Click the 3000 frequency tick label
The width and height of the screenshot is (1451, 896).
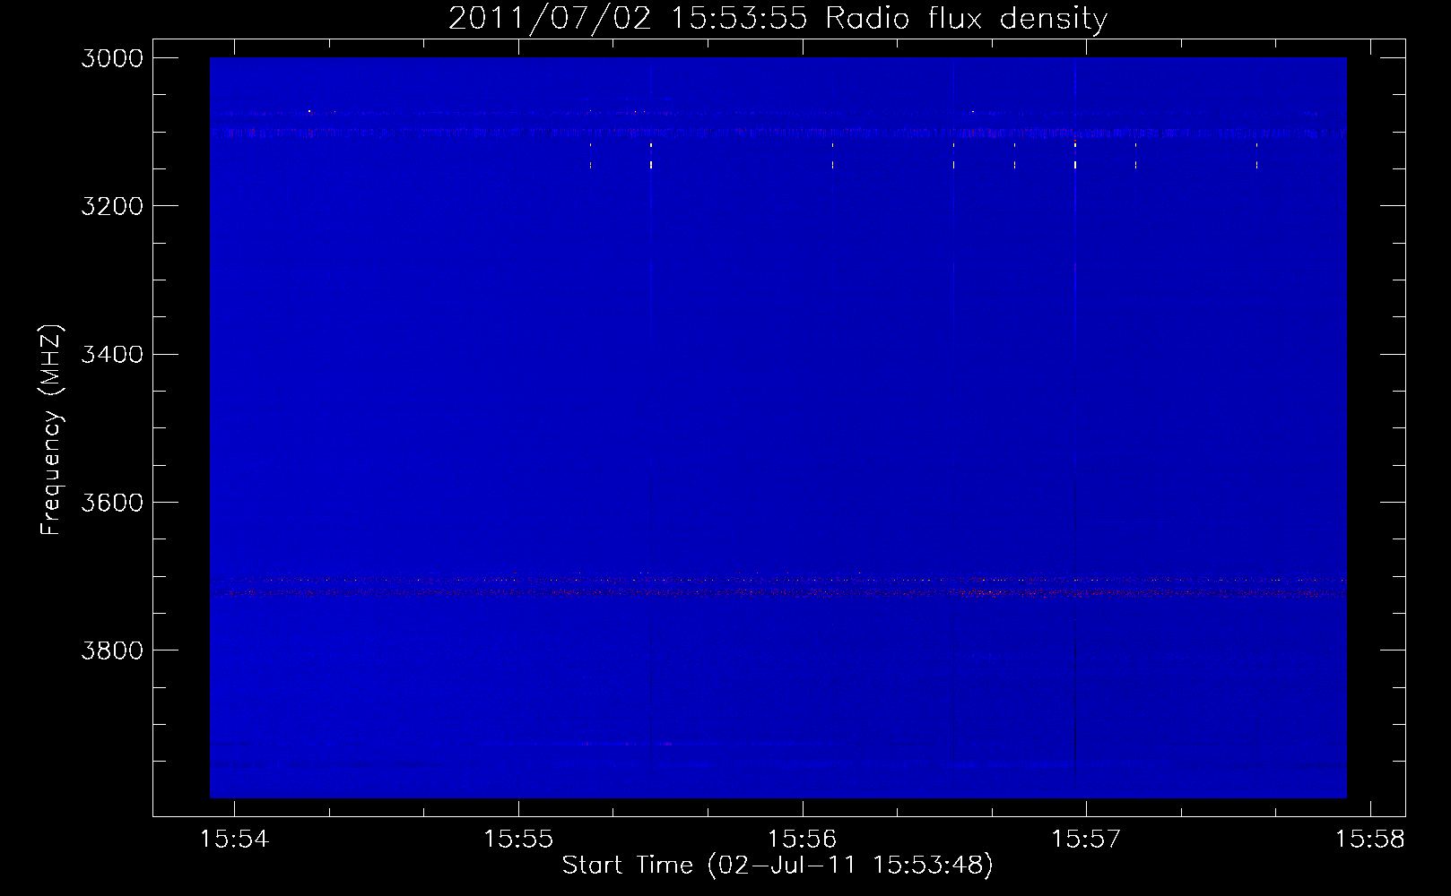pos(112,58)
